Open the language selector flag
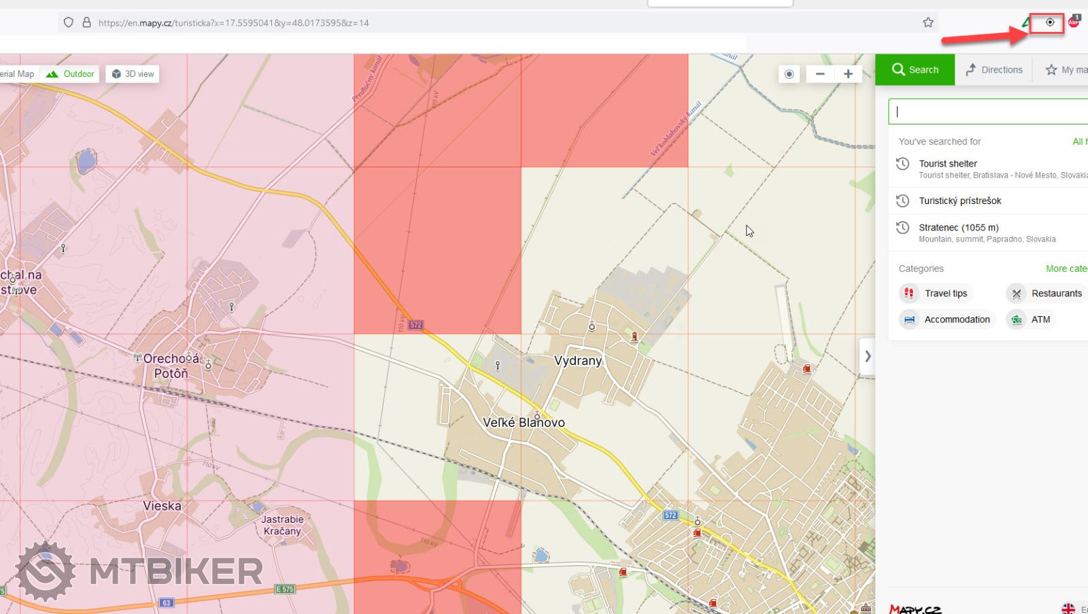The image size is (1088, 614). [x=1068, y=608]
